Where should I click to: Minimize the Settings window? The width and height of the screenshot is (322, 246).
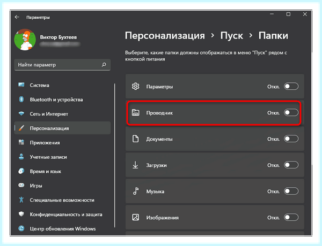click(272, 14)
